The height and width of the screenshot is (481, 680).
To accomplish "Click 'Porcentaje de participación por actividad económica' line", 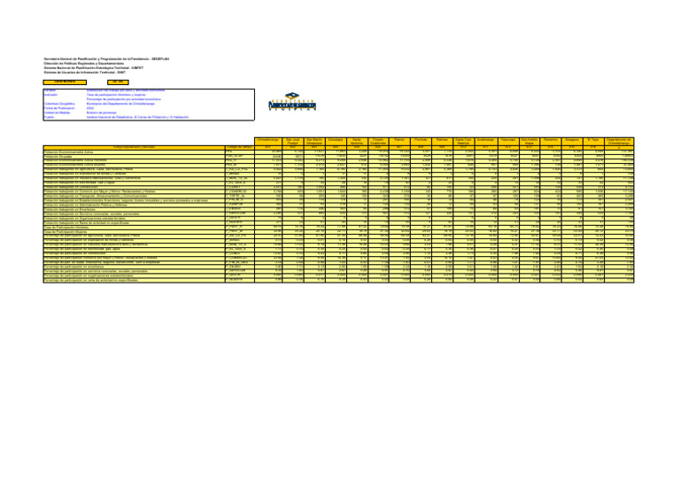I will click(x=126, y=99).
